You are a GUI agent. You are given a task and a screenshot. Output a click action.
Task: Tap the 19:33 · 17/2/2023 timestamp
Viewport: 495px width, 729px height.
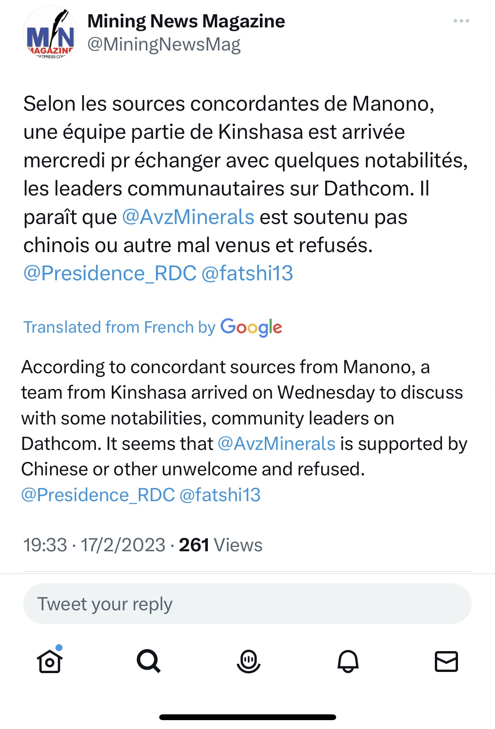point(94,545)
